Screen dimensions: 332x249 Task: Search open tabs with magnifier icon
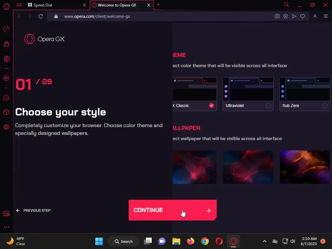286,5
